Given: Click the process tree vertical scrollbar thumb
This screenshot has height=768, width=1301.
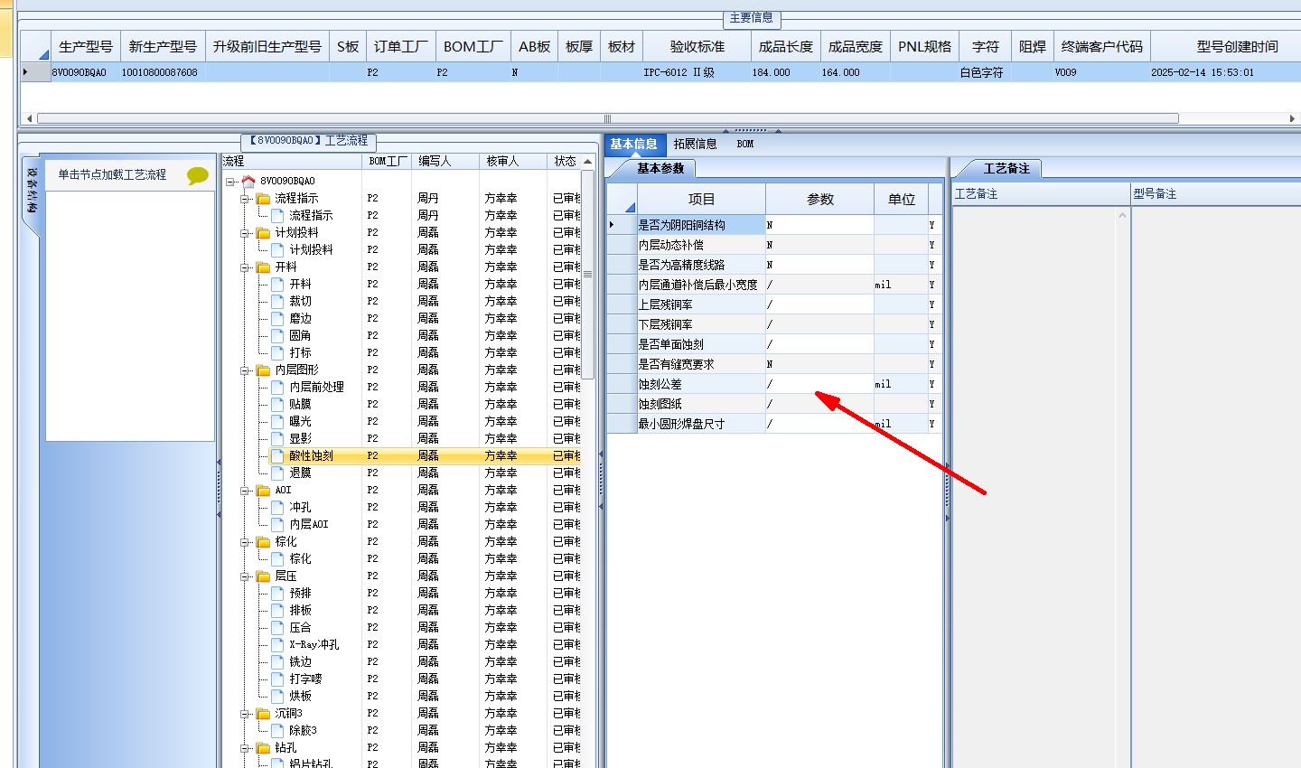Looking at the screenshot, I should pos(587,274).
